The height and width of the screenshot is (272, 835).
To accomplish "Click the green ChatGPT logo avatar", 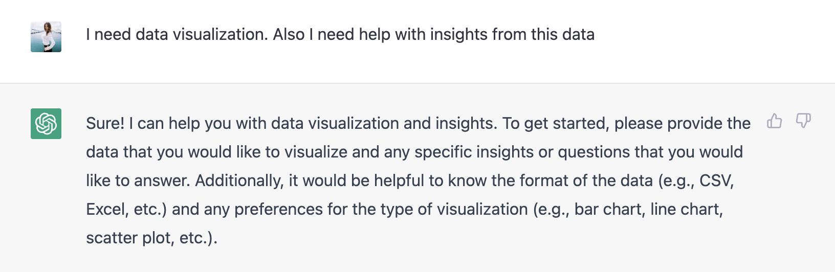I will pos(46,124).
